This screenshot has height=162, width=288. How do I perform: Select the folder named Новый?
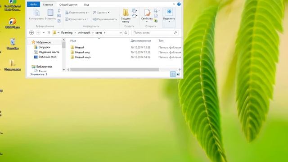(x=80, y=47)
